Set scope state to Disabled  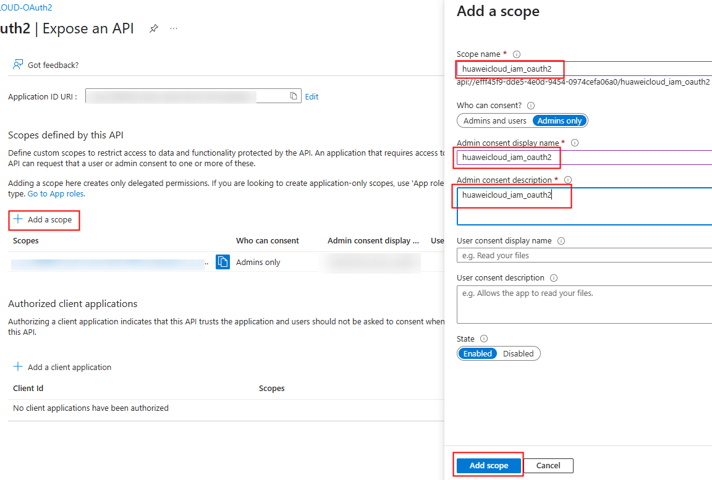click(x=518, y=353)
